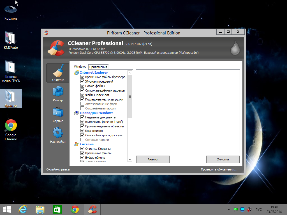This screenshot has width=287, height=215.
Task: Click the CCleaner title bar icon
Action: (x=46, y=33)
